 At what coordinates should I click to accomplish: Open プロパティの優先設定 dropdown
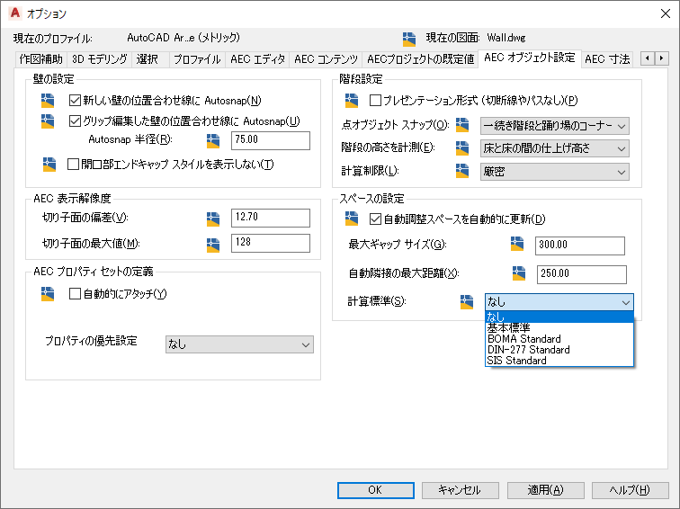[x=239, y=344]
